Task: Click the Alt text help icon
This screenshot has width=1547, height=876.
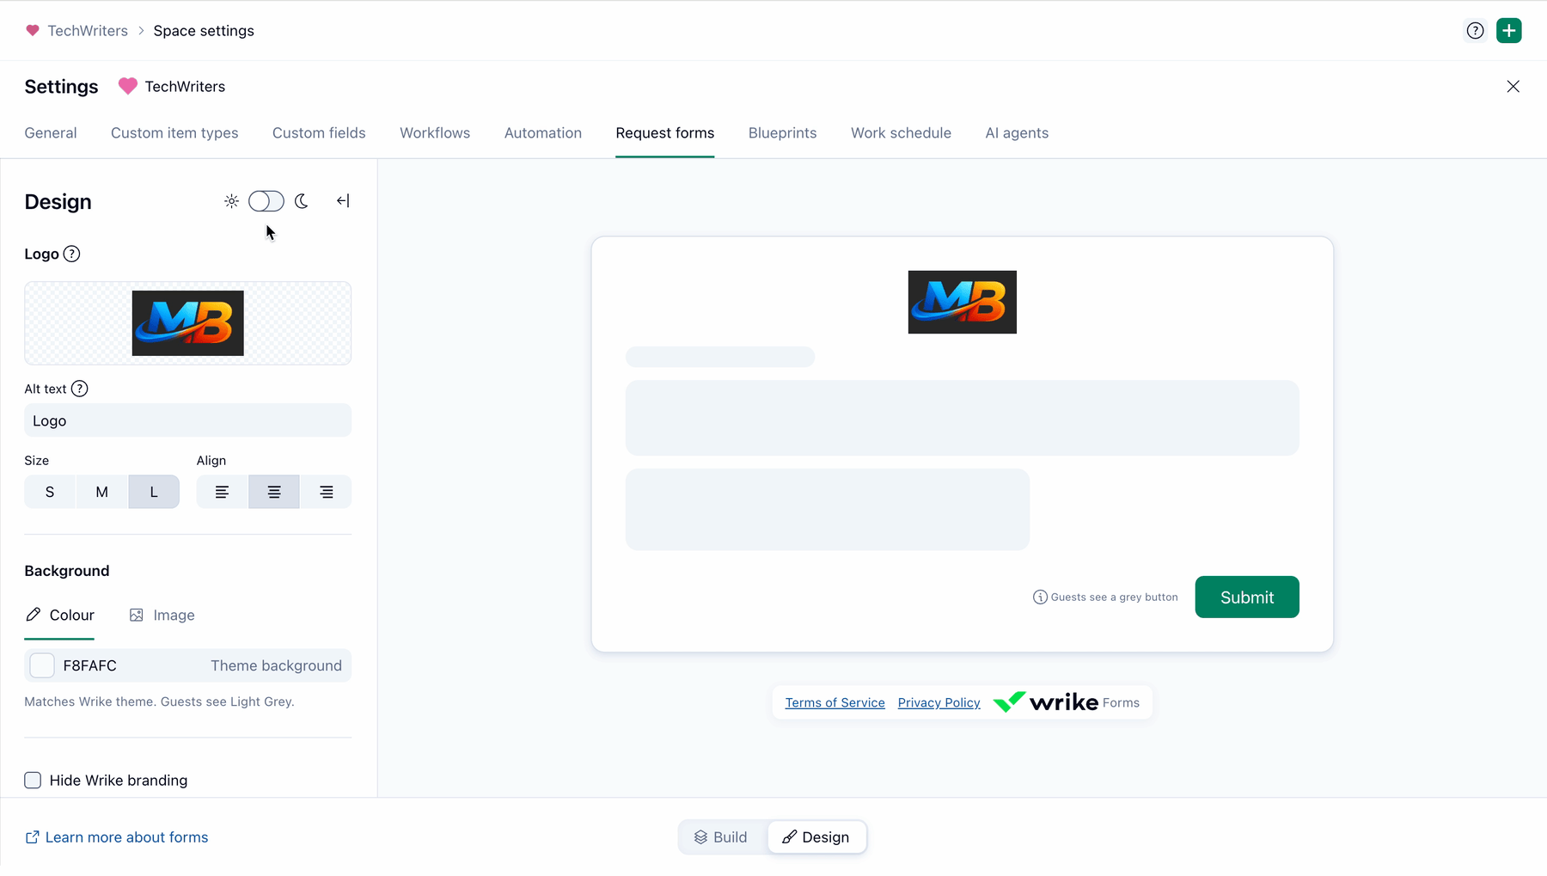Action: pos(80,389)
